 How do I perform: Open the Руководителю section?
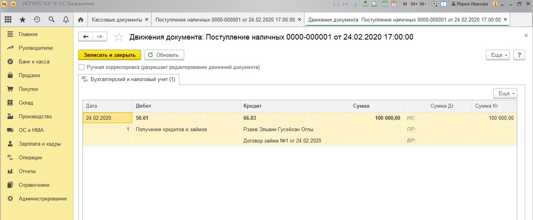tap(37, 48)
